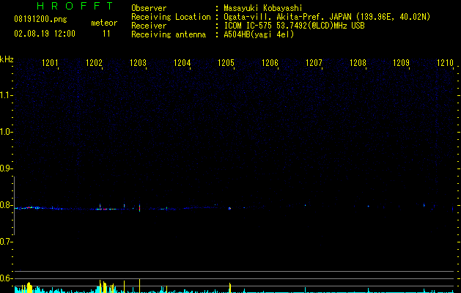The height and width of the screenshot is (293, 461).
Task: Click the HROFFT title text
Action: point(75,6)
